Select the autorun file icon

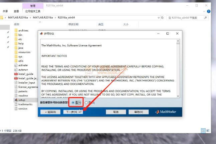[x=16, y=70]
